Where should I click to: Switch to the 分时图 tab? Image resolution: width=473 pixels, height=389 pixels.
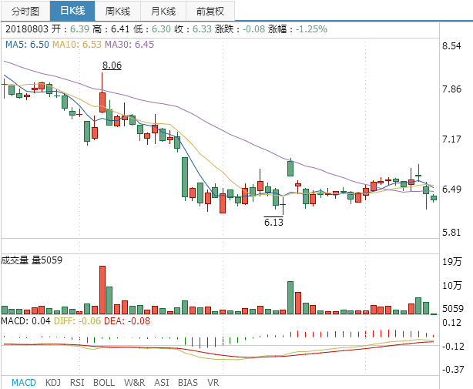click(x=25, y=11)
